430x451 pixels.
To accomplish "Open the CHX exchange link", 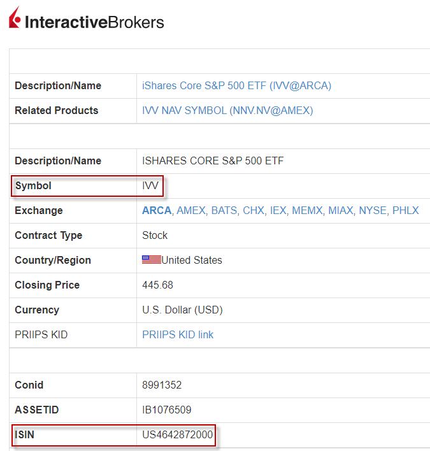I will point(253,211).
